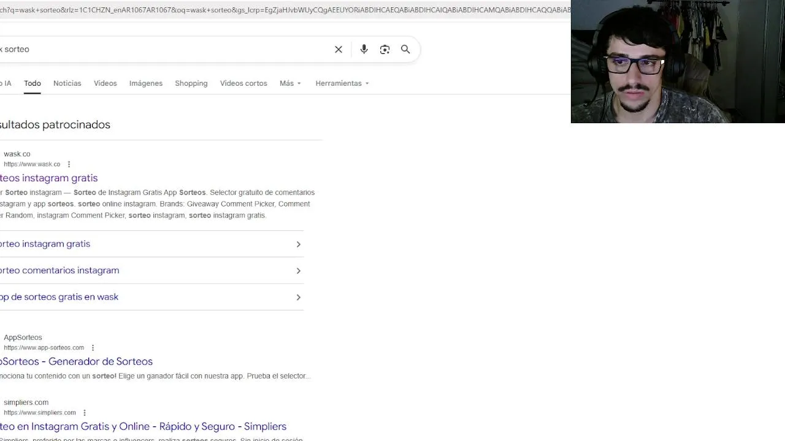This screenshot has width=785, height=441.
Task: Click the 'sorteo instagram gratis' sitelink text
Action: [45, 244]
